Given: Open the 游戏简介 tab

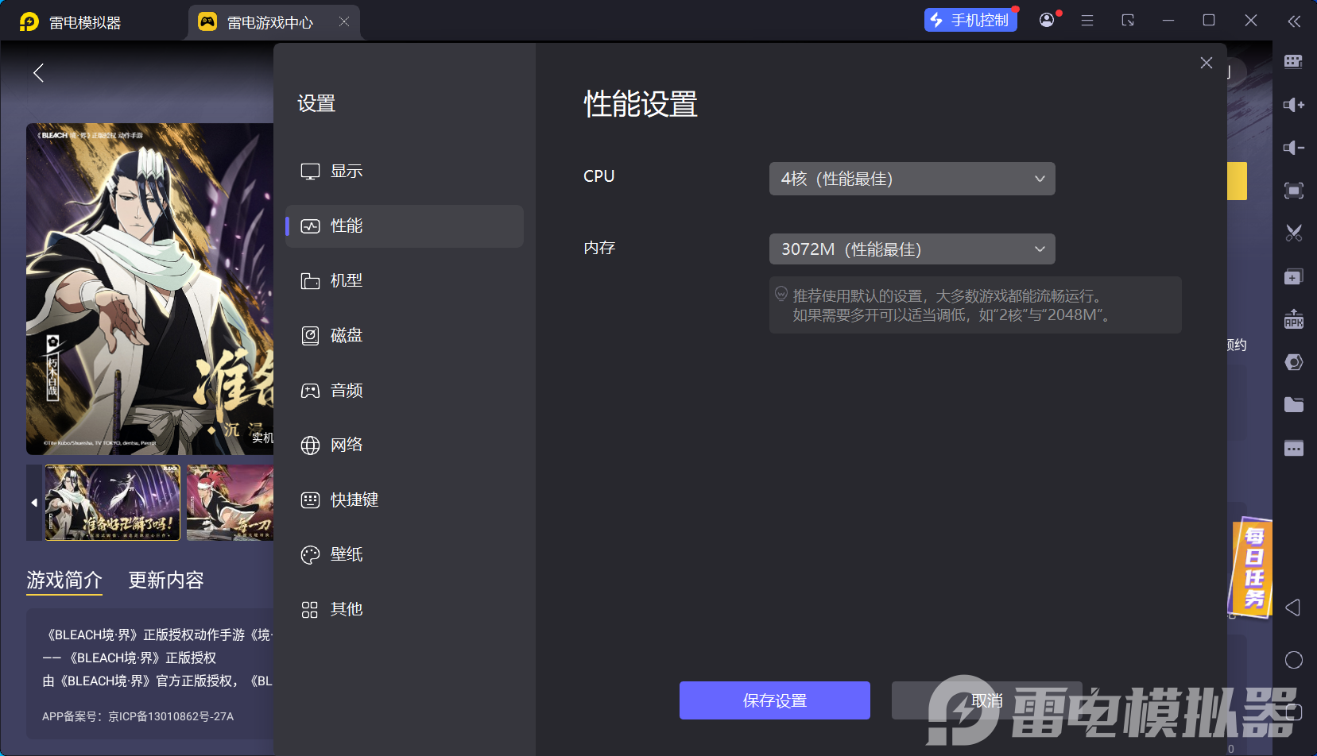Looking at the screenshot, I should click(x=64, y=580).
